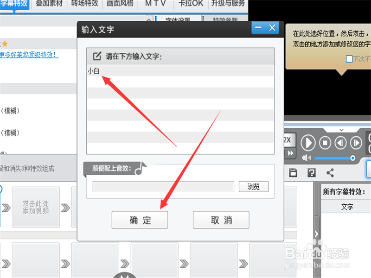
Task: Stop the video preview playback
Action: [325, 143]
